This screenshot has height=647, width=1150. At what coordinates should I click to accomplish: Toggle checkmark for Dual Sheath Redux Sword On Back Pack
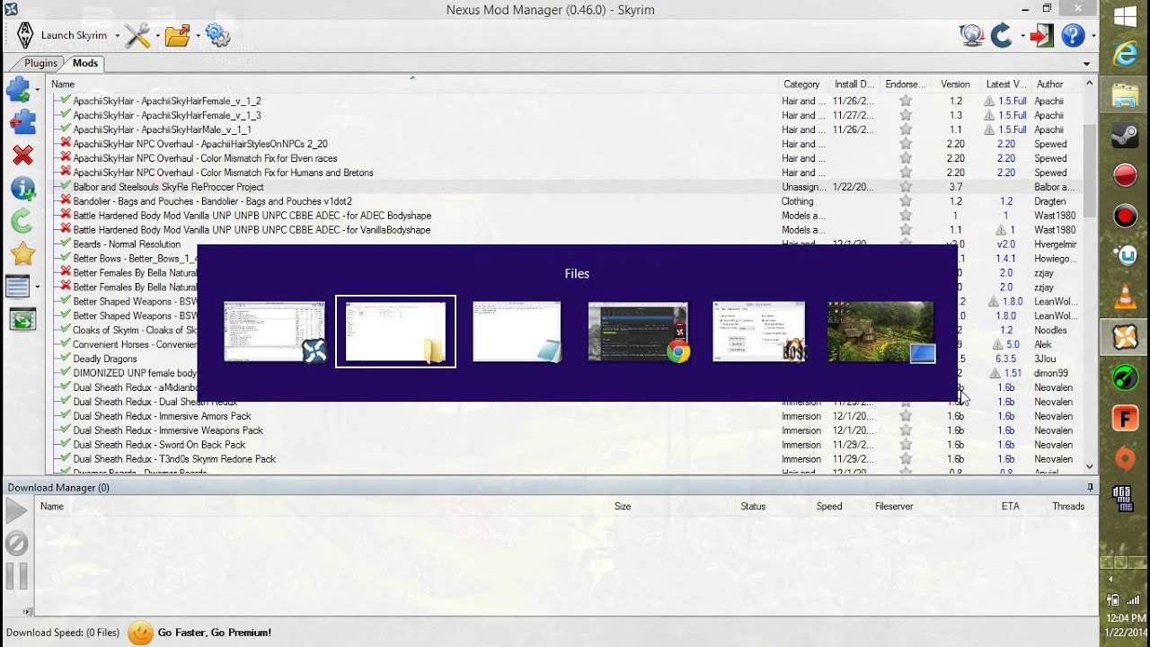66,444
